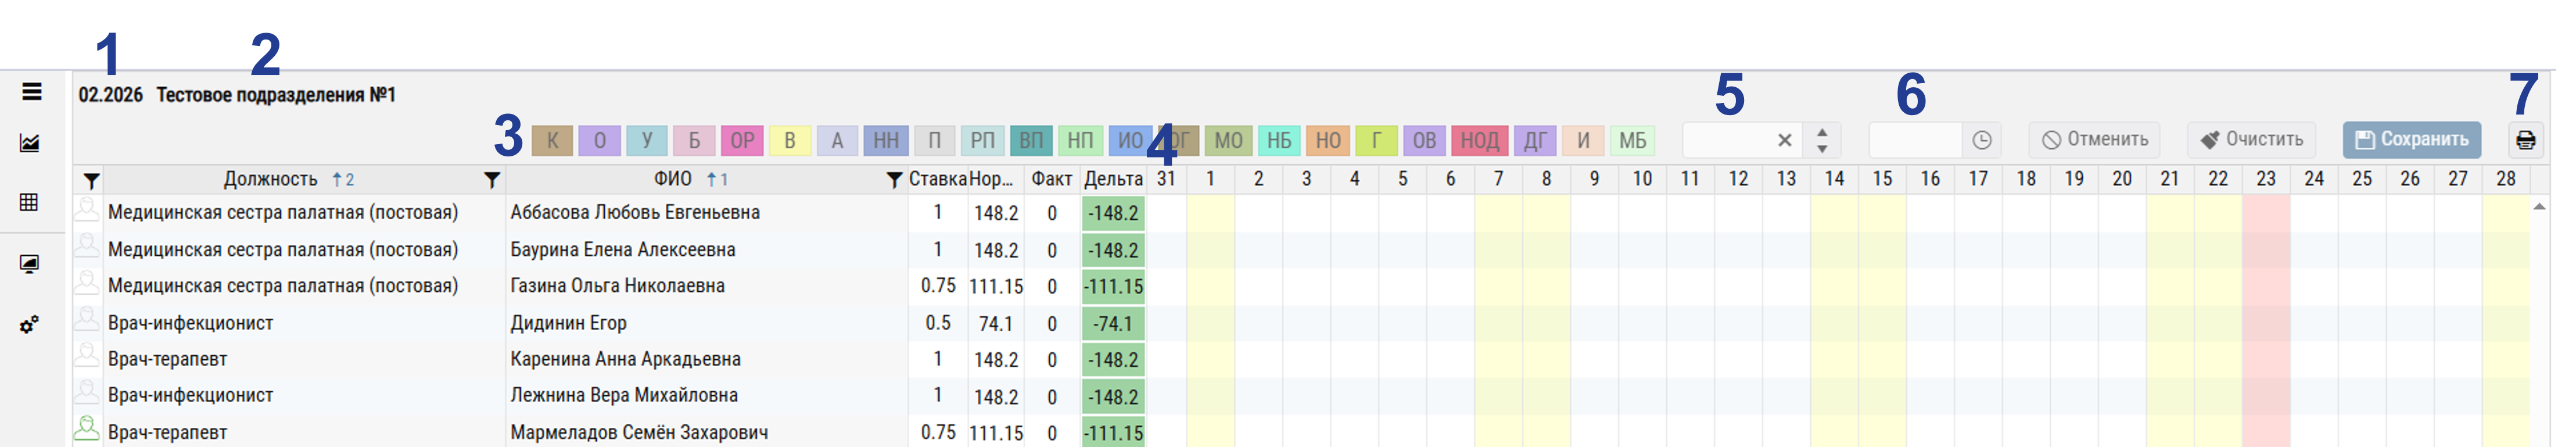Image resolution: width=2576 pixels, height=447 pixels.
Task: Click the Отменить button
Action: [x=2094, y=140]
